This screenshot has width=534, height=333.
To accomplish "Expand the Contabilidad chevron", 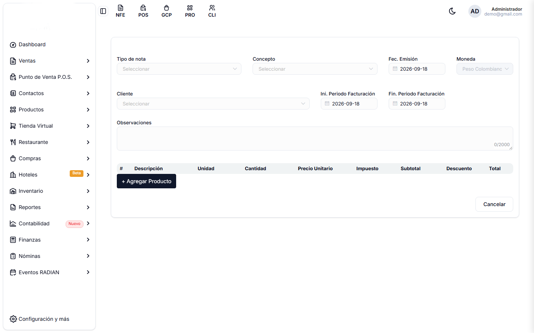I will click(x=88, y=223).
